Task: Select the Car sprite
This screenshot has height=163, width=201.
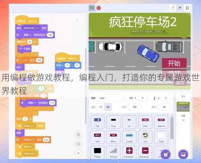Action: (x=98, y=122)
